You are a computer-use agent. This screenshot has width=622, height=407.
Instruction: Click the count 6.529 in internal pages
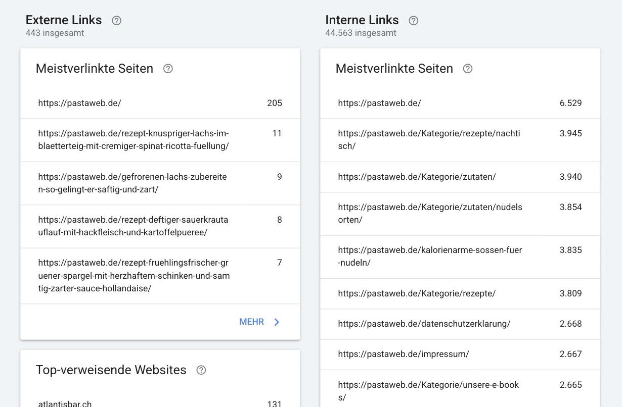tap(571, 103)
